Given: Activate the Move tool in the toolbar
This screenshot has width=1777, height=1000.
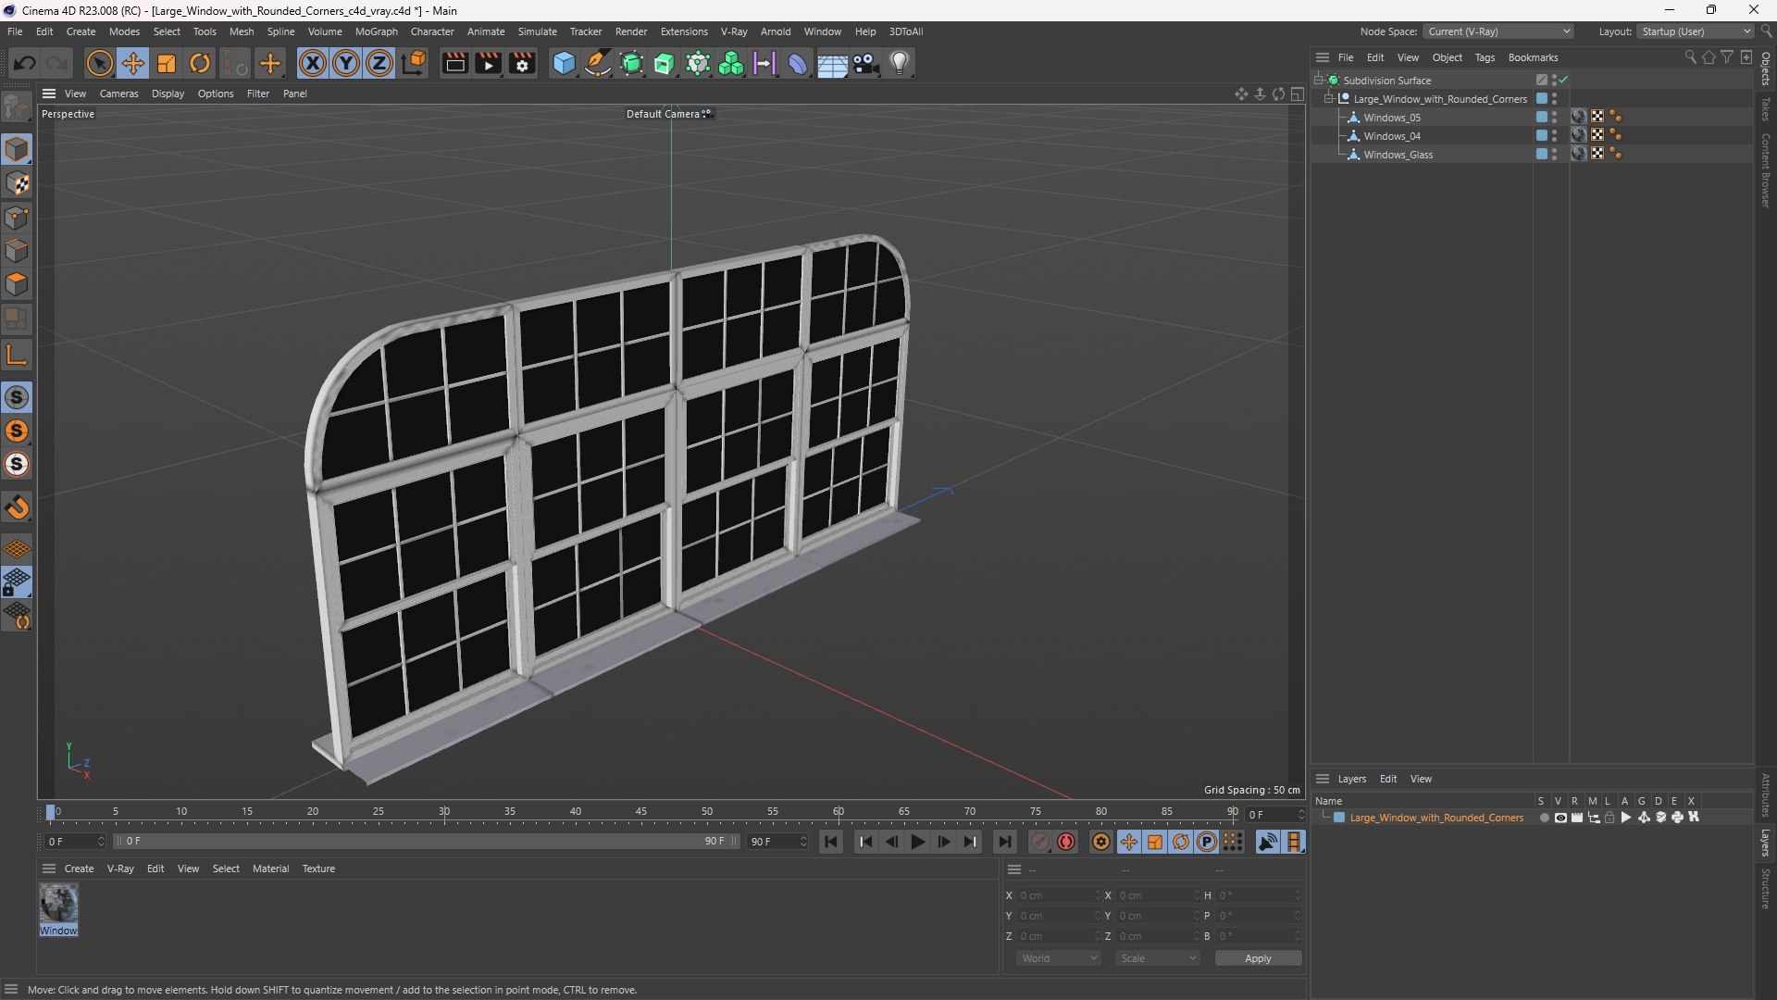Looking at the screenshot, I should click(x=133, y=63).
